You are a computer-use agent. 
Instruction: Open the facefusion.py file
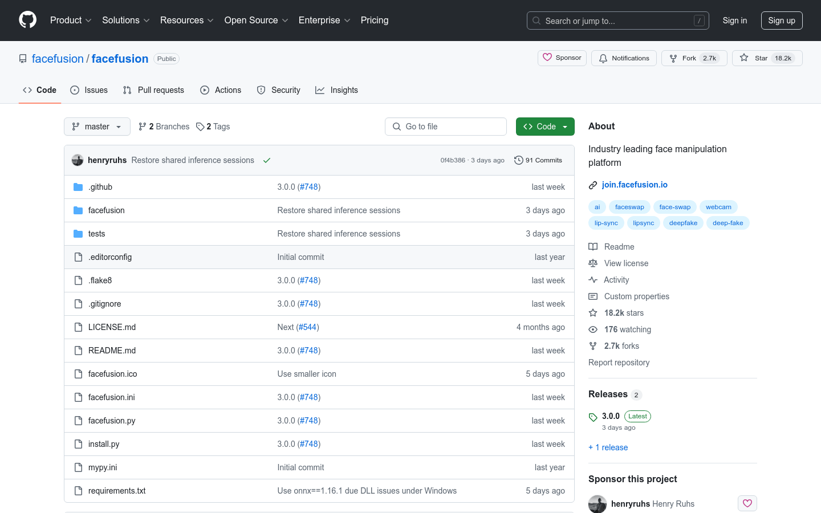pyautogui.click(x=112, y=421)
